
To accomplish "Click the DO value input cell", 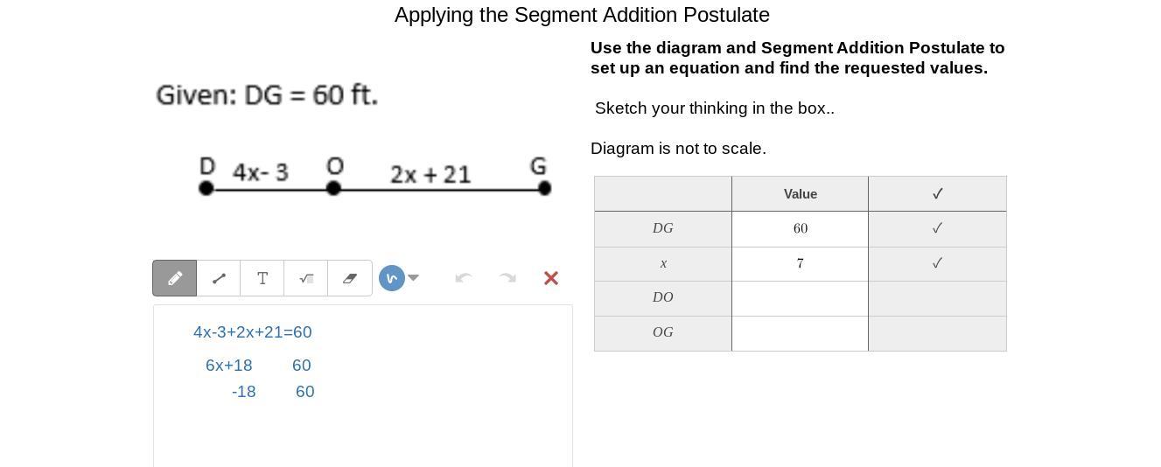I will click(x=800, y=298).
